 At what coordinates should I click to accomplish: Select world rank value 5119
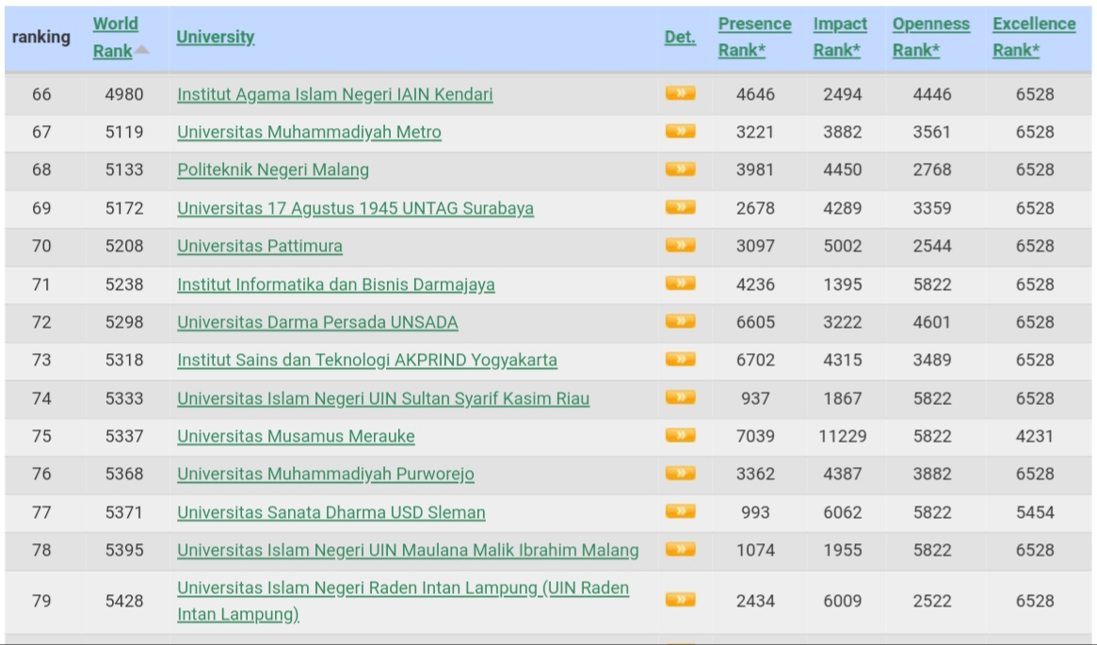(124, 132)
